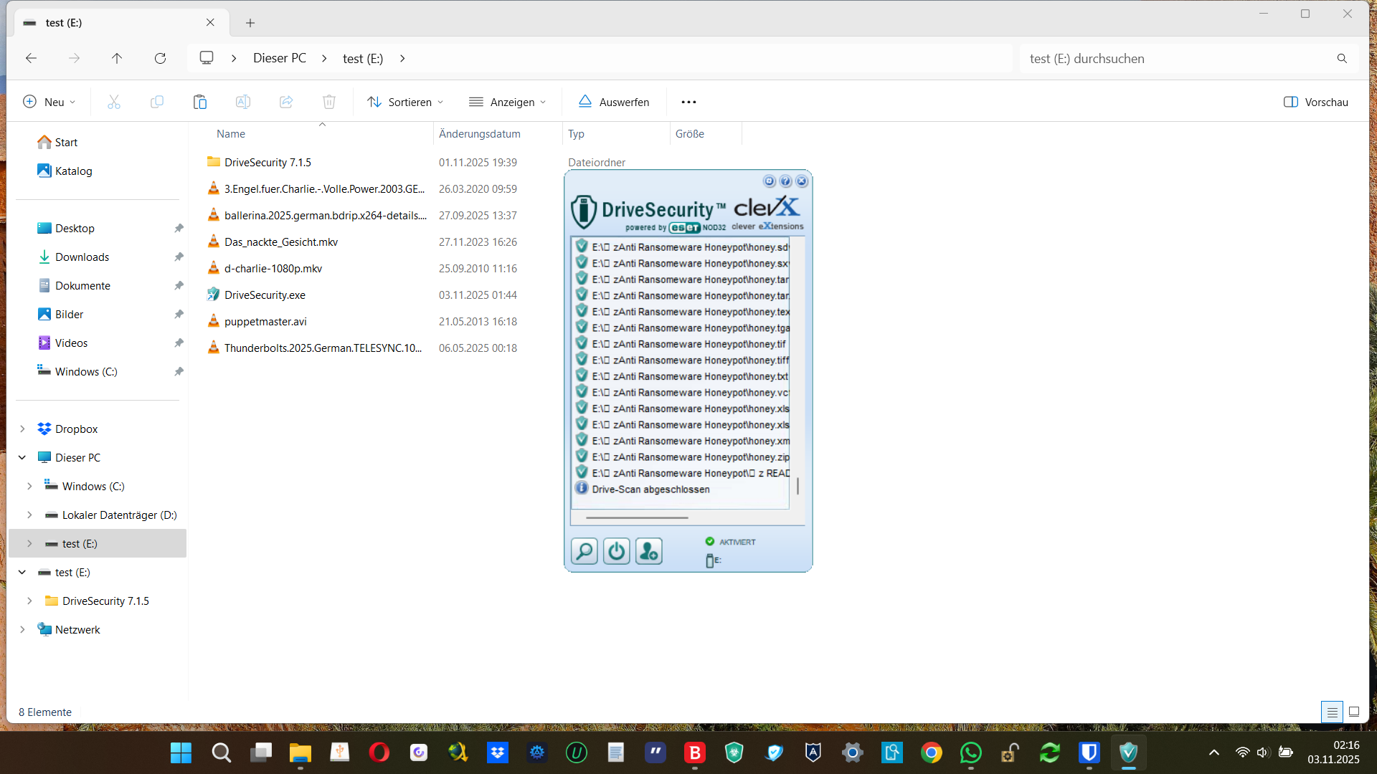Switch to details list view mode

[x=1332, y=712]
